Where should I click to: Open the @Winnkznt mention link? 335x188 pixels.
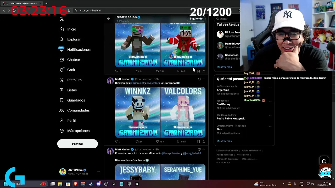(x=137, y=83)
